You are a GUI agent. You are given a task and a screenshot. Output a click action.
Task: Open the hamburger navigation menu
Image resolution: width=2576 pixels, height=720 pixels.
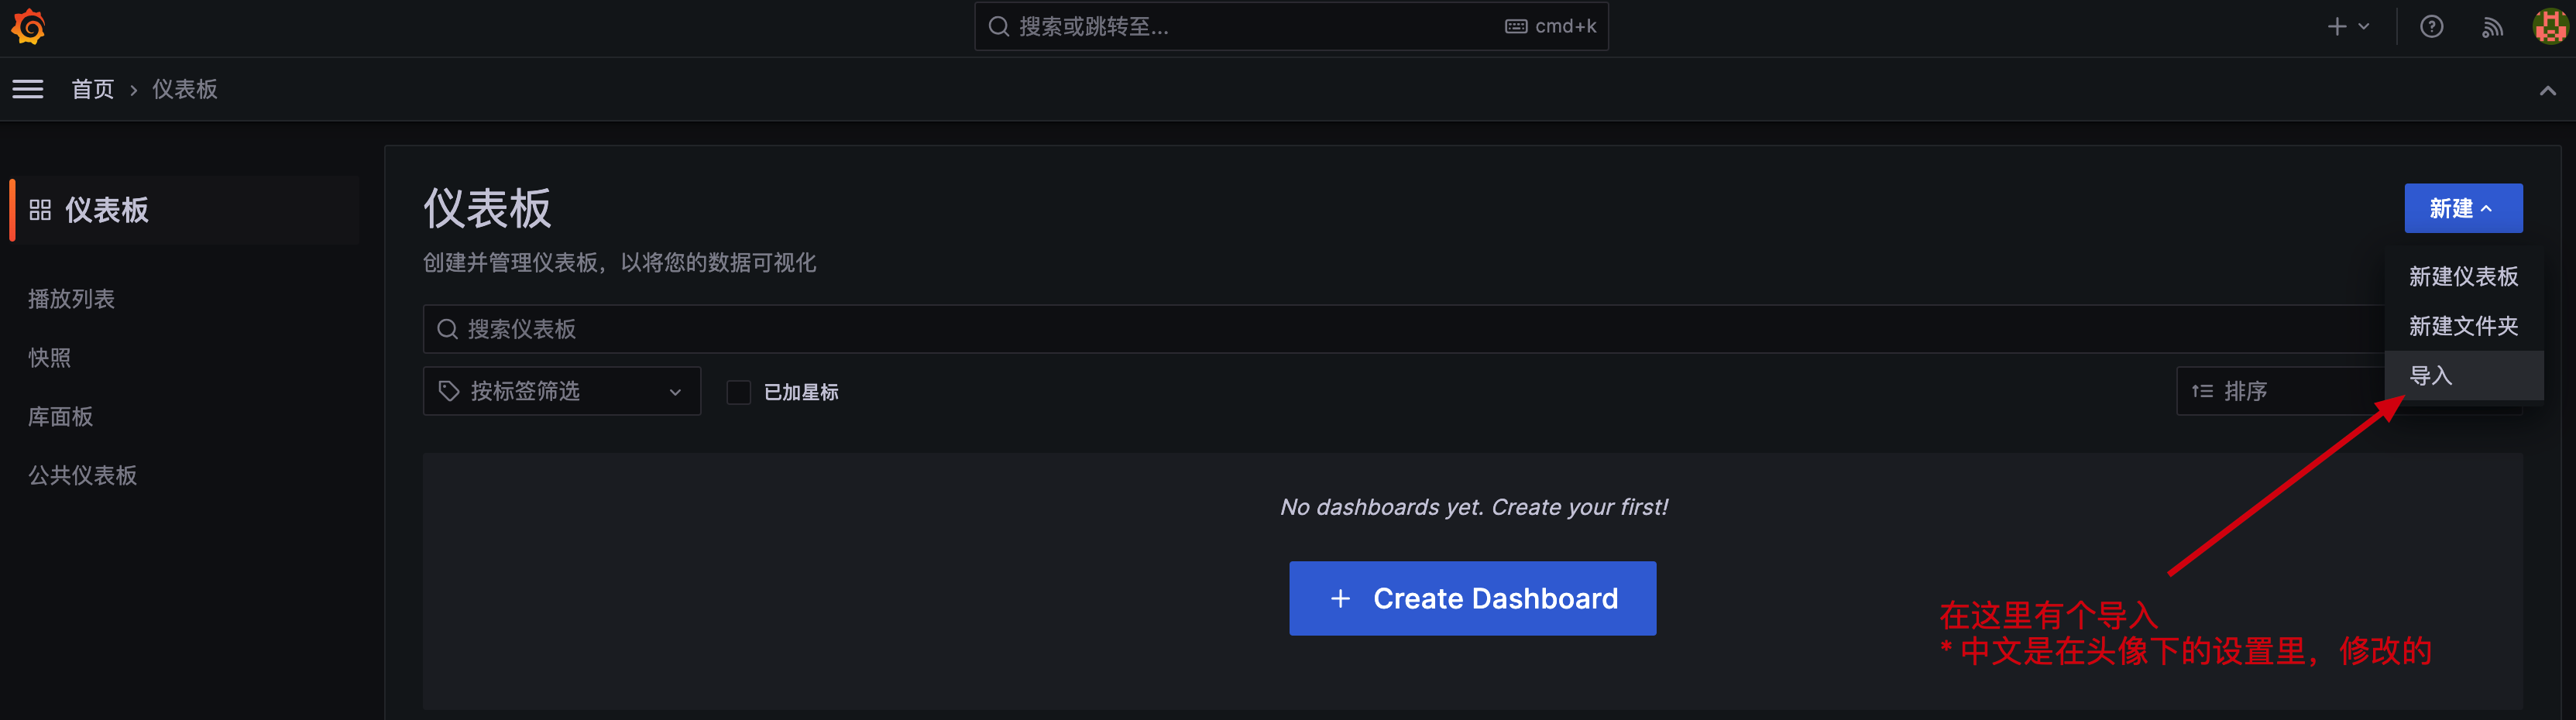click(x=28, y=89)
